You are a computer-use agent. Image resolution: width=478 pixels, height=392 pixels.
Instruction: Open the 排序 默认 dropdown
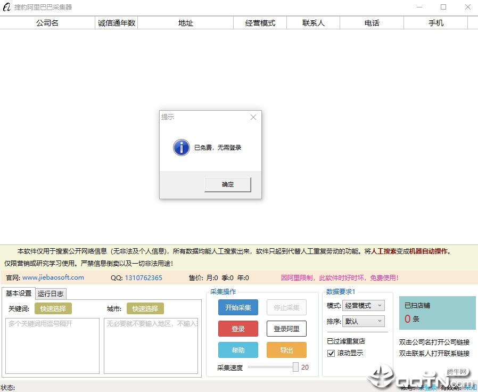364,321
